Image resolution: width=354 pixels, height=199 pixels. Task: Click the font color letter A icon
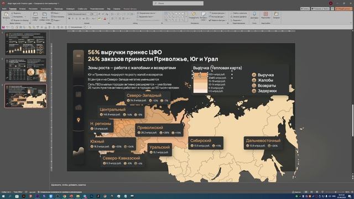[x=105, y=19]
